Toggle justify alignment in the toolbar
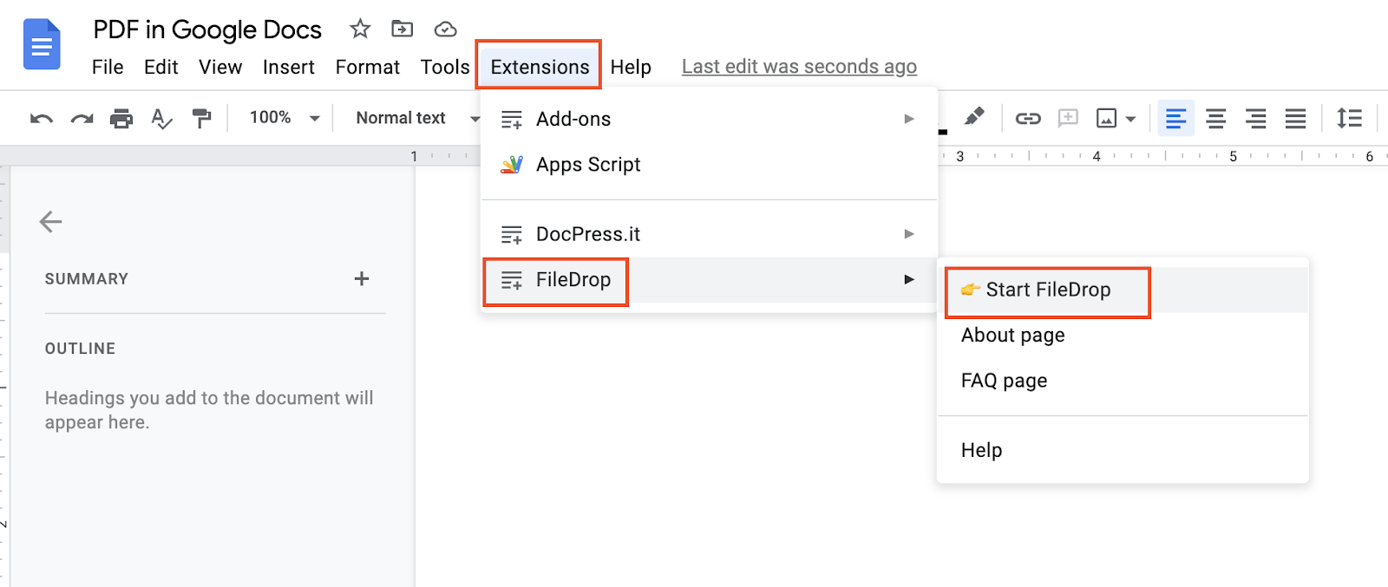 [x=1295, y=119]
